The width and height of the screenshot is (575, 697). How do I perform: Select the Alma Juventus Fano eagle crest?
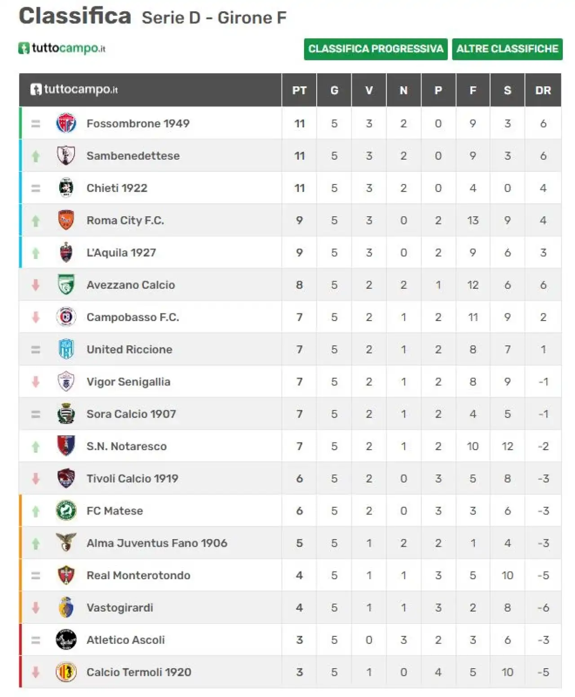click(x=66, y=543)
